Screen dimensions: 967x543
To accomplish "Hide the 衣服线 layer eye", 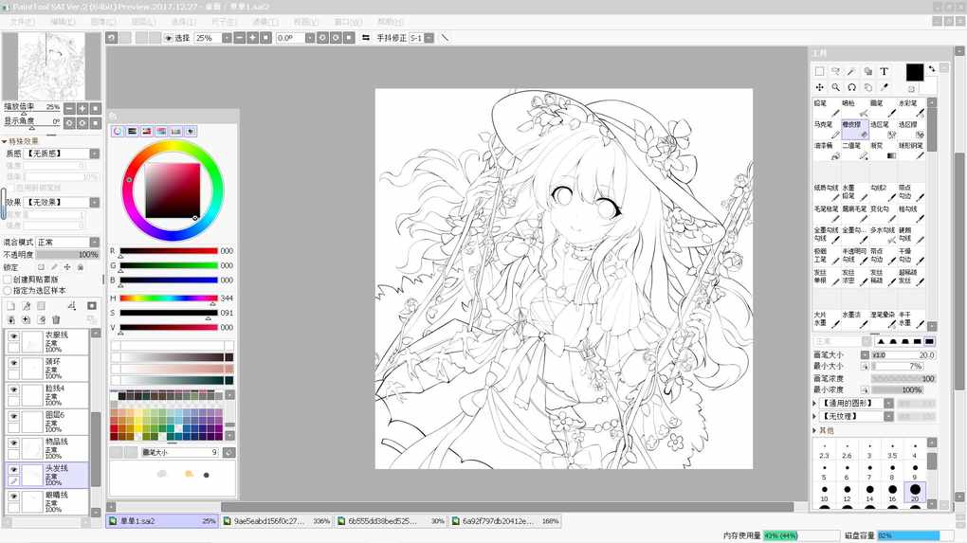I will click(13, 336).
